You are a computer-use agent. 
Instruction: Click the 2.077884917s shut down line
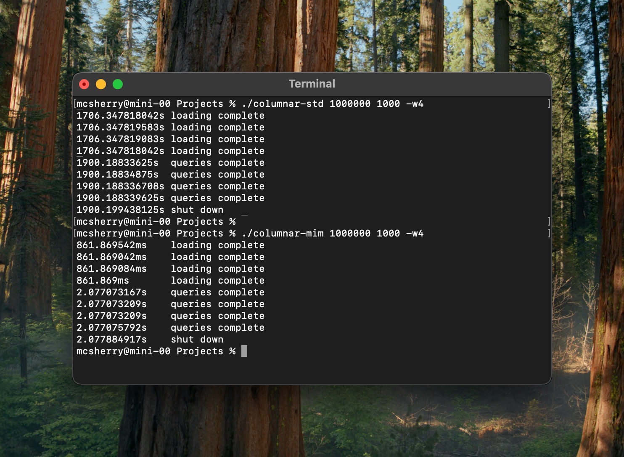150,340
